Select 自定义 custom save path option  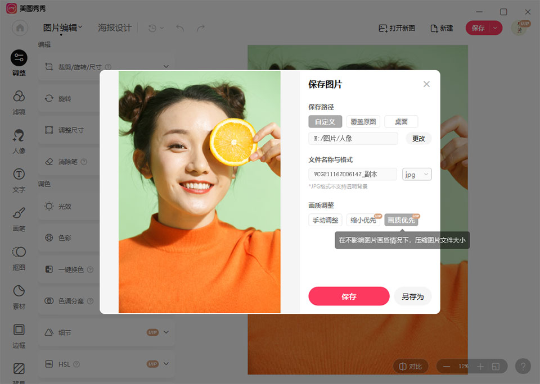coord(325,122)
